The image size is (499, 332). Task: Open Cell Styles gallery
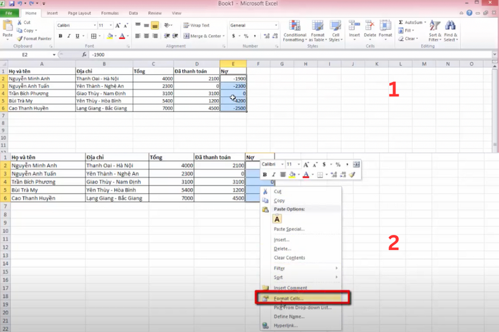pyautogui.click(x=336, y=31)
